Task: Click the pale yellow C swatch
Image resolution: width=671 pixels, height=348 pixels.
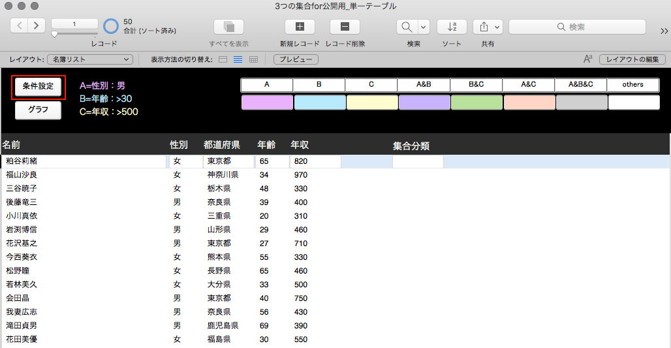Action: coord(372,103)
